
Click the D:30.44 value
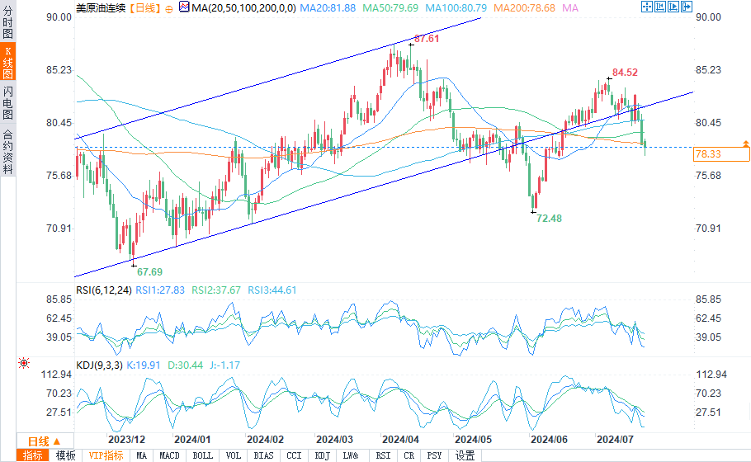tap(186, 365)
